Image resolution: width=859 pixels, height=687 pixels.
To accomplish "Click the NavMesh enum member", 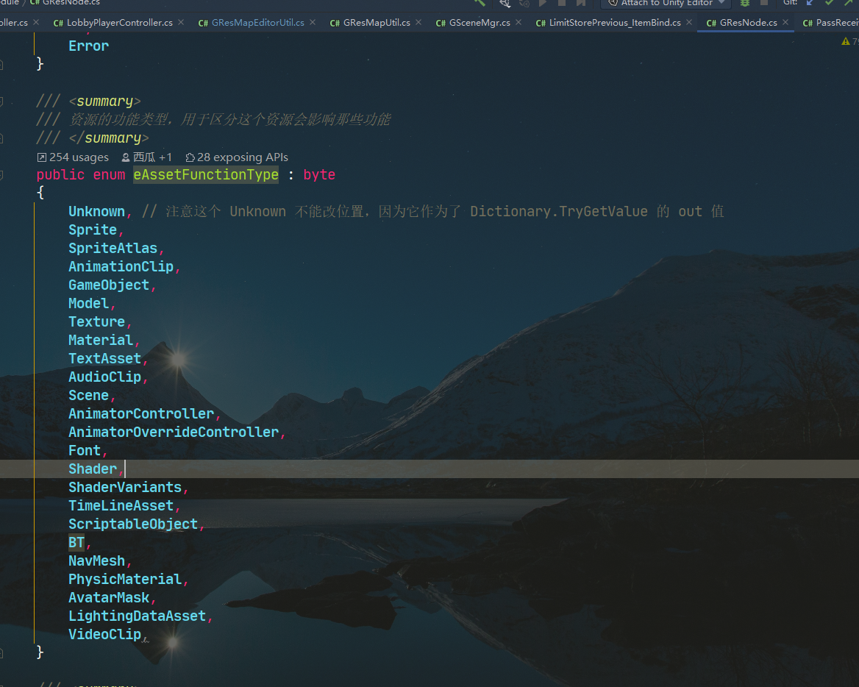I will [96, 561].
